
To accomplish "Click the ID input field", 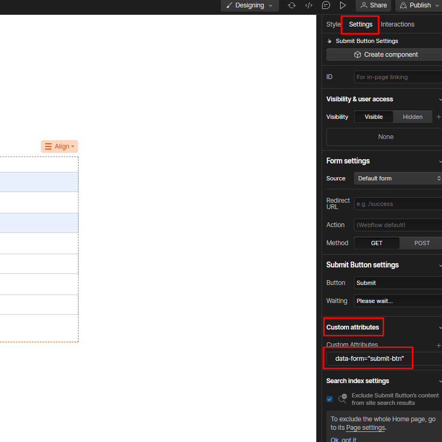I will tap(398, 77).
